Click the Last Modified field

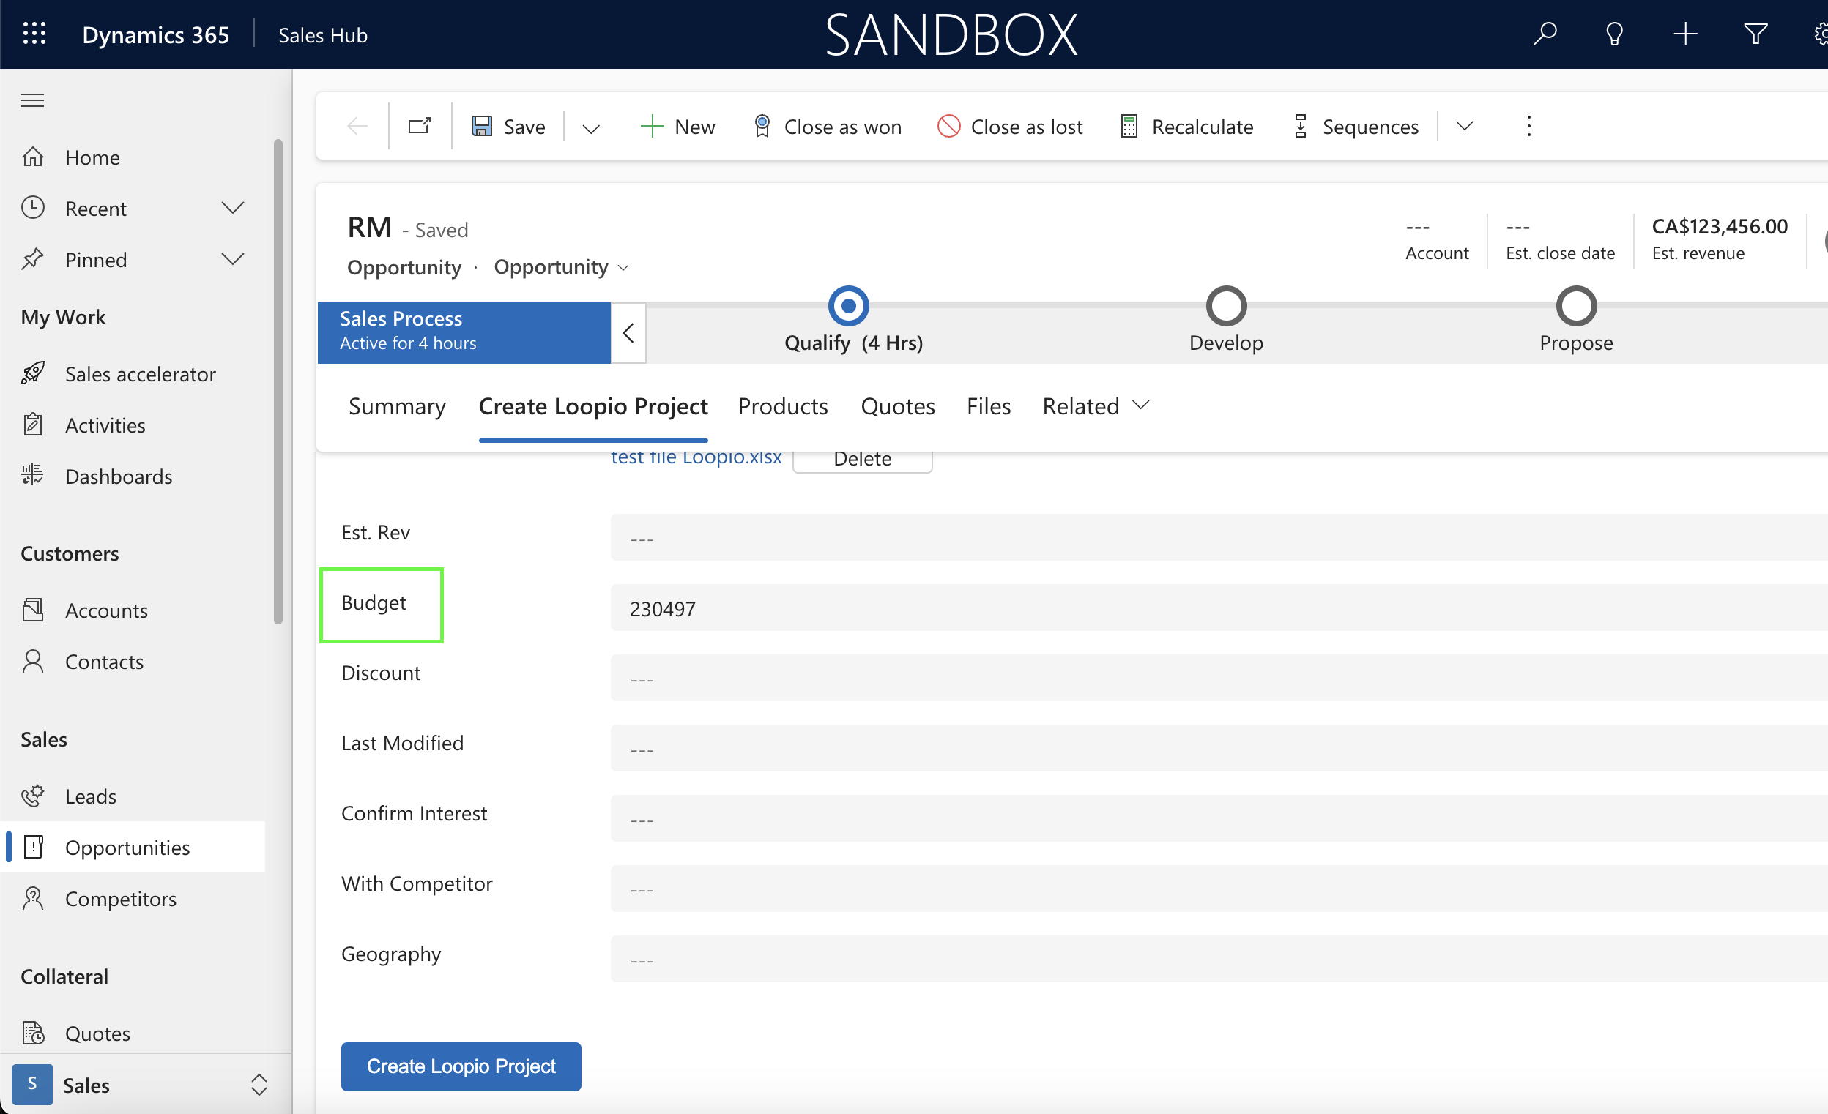click(x=1218, y=747)
